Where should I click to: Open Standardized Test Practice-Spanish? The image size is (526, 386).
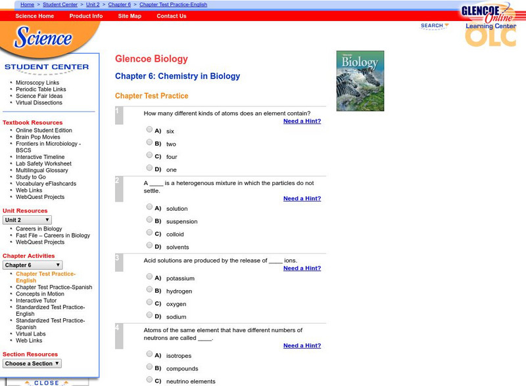[x=51, y=324]
